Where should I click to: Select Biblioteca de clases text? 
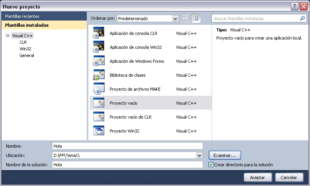pyautogui.click(x=127, y=75)
